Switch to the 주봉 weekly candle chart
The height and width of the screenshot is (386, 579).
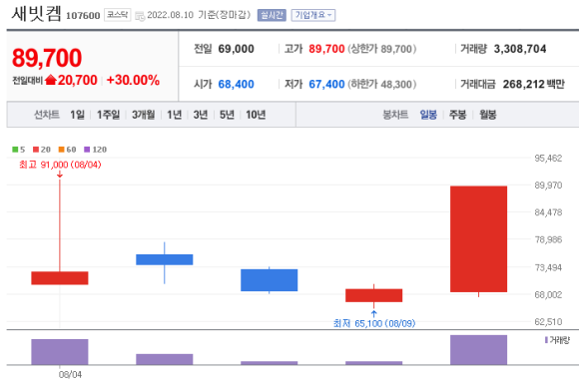click(457, 115)
